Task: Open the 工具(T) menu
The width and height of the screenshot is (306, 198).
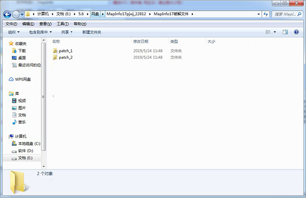Action: pyautogui.click(x=63, y=24)
